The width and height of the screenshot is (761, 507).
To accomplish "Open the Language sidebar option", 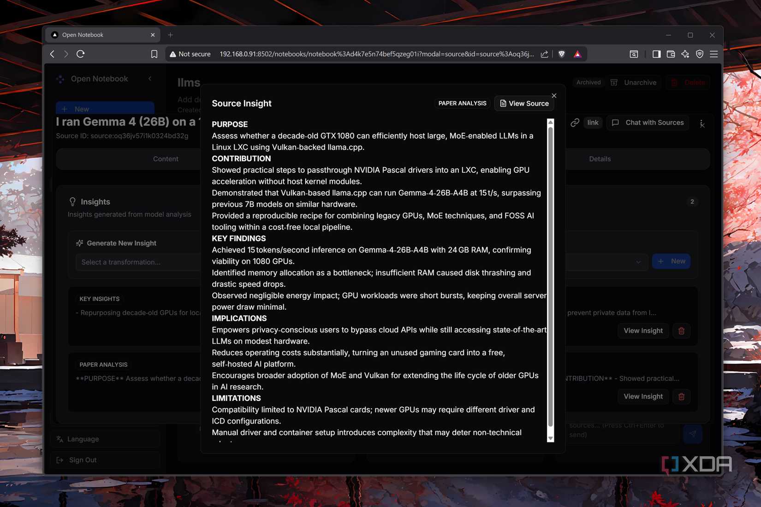I will pyautogui.click(x=105, y=439).
